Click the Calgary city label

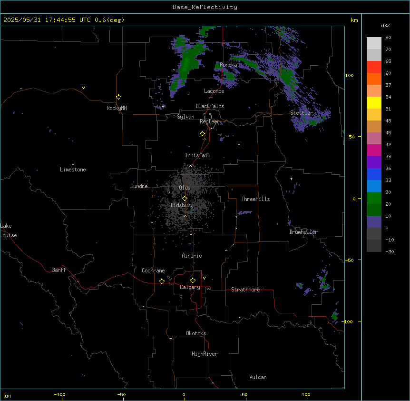tap(190, 287)
